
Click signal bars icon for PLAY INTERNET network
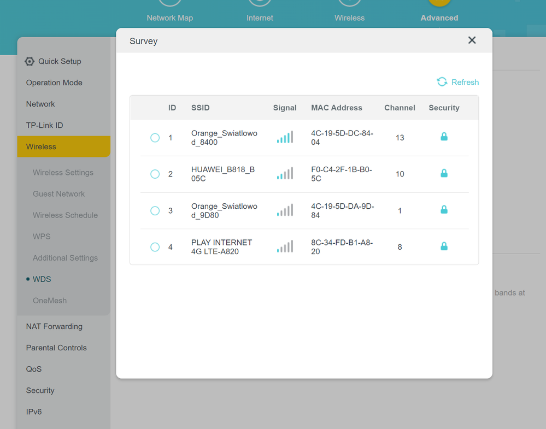coord(285,246)
